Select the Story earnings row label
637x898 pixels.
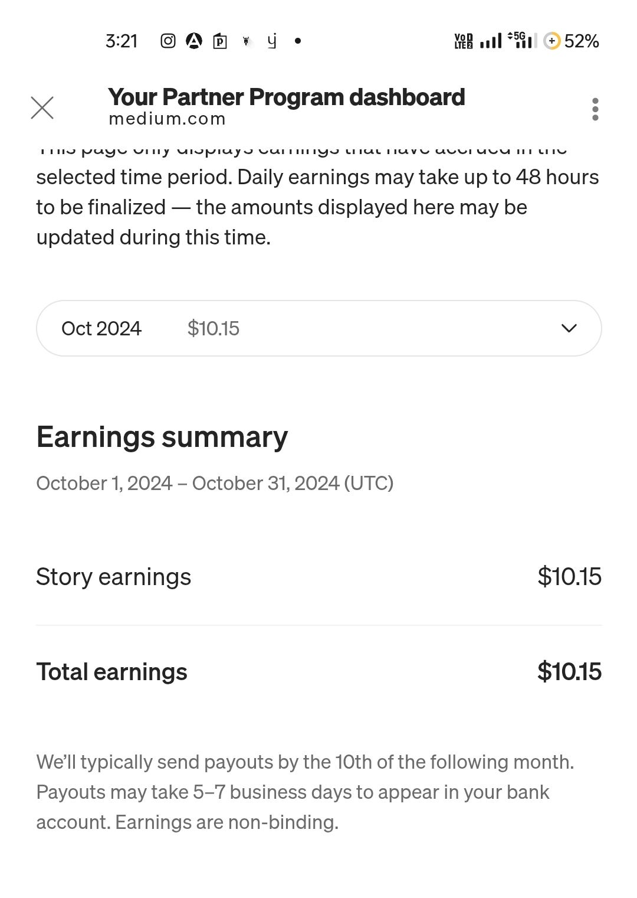click(x=114, y=577)
